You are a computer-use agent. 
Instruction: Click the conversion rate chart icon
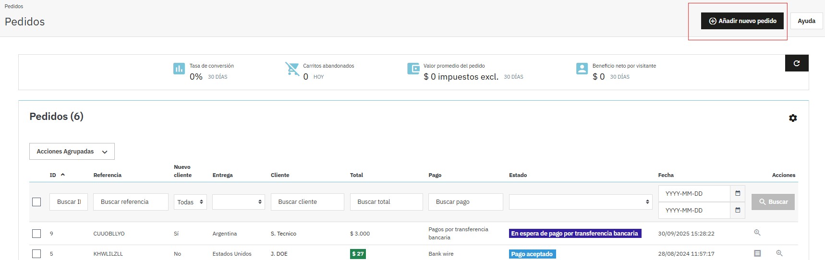[179, 69]
